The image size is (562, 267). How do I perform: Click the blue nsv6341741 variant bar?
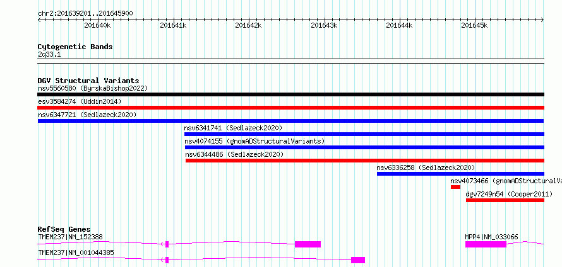click(x=364, y=134)
